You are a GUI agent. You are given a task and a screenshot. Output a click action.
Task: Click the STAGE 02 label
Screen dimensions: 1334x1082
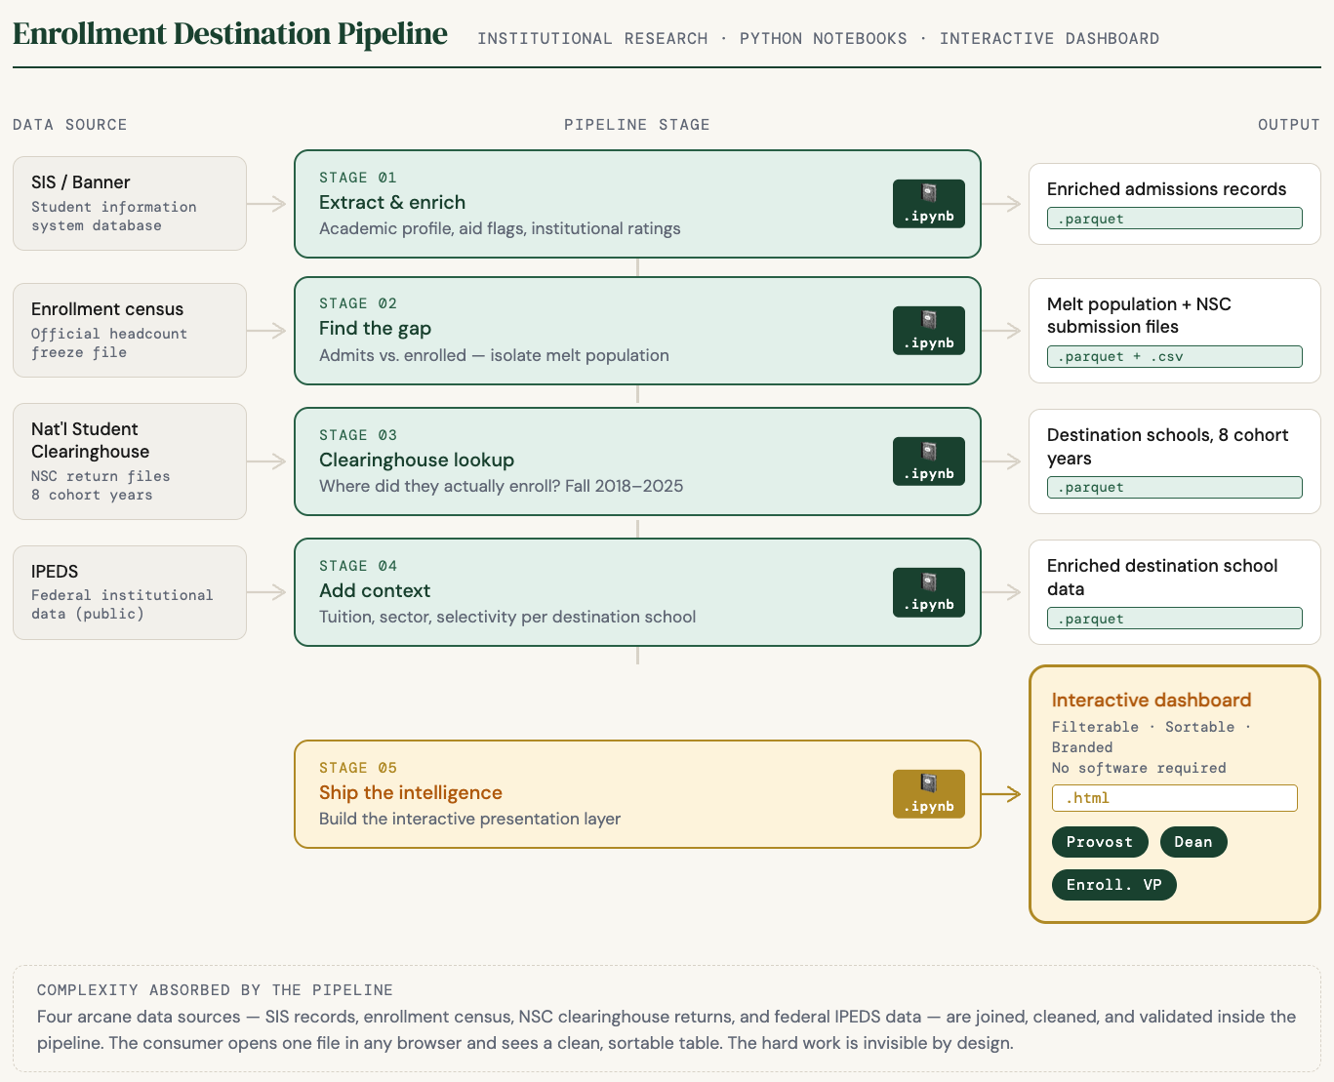[358, 303]
